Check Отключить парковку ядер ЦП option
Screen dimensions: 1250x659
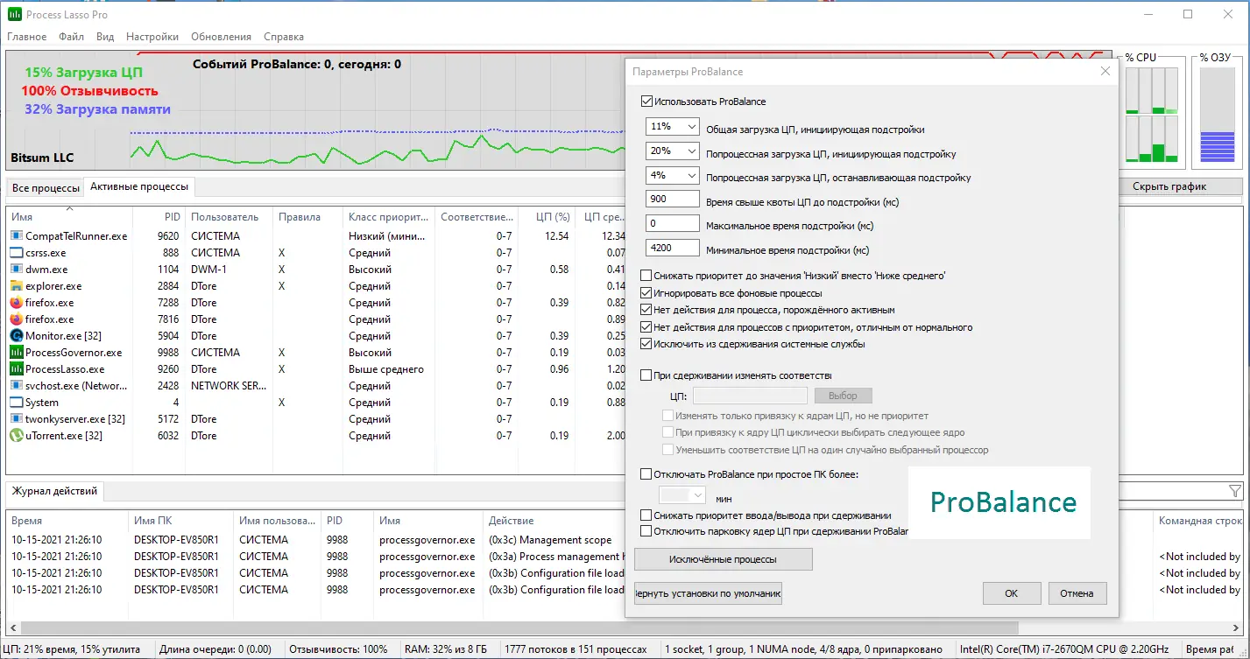click(x=647, y=531)
